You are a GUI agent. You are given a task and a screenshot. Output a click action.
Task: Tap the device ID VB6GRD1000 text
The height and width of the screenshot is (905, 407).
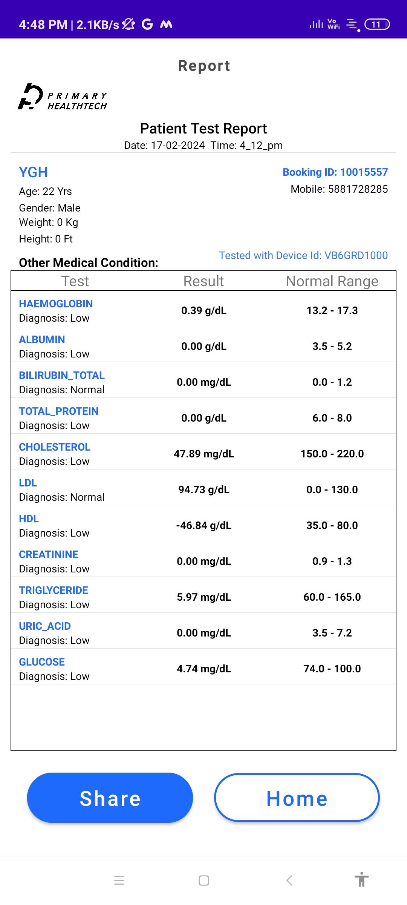pos(303,256)
